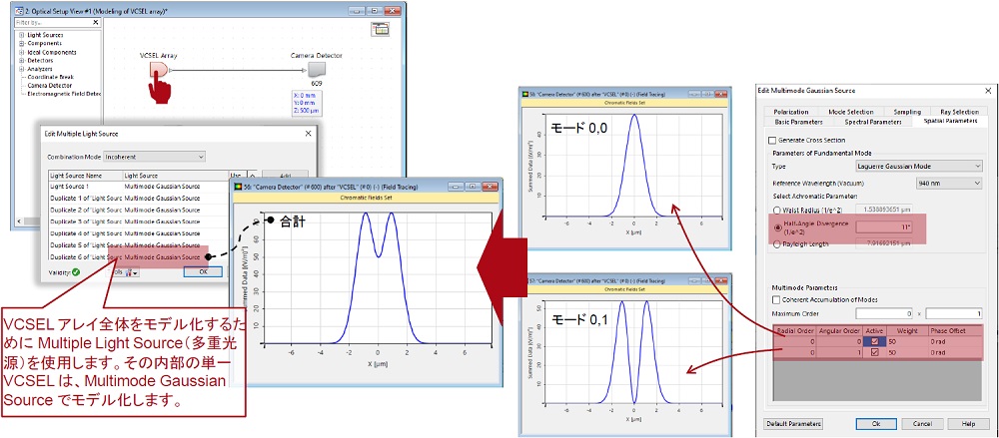Click the VCSEL Array source icon
999x438 pixels.
[x=159, y=71]
